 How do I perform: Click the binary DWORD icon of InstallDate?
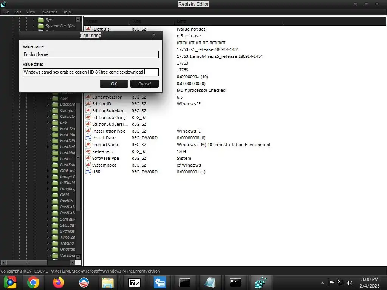pyautogui.click(x=88, y=138)
